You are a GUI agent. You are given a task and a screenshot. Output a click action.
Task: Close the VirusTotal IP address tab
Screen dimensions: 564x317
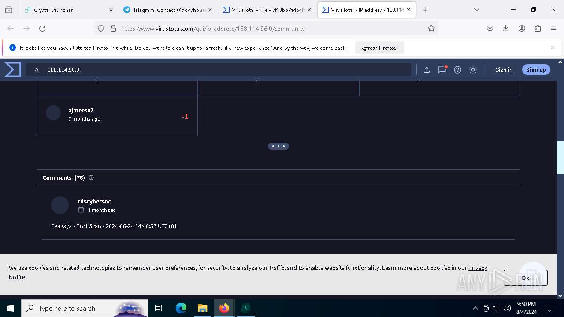coord(408,10)
